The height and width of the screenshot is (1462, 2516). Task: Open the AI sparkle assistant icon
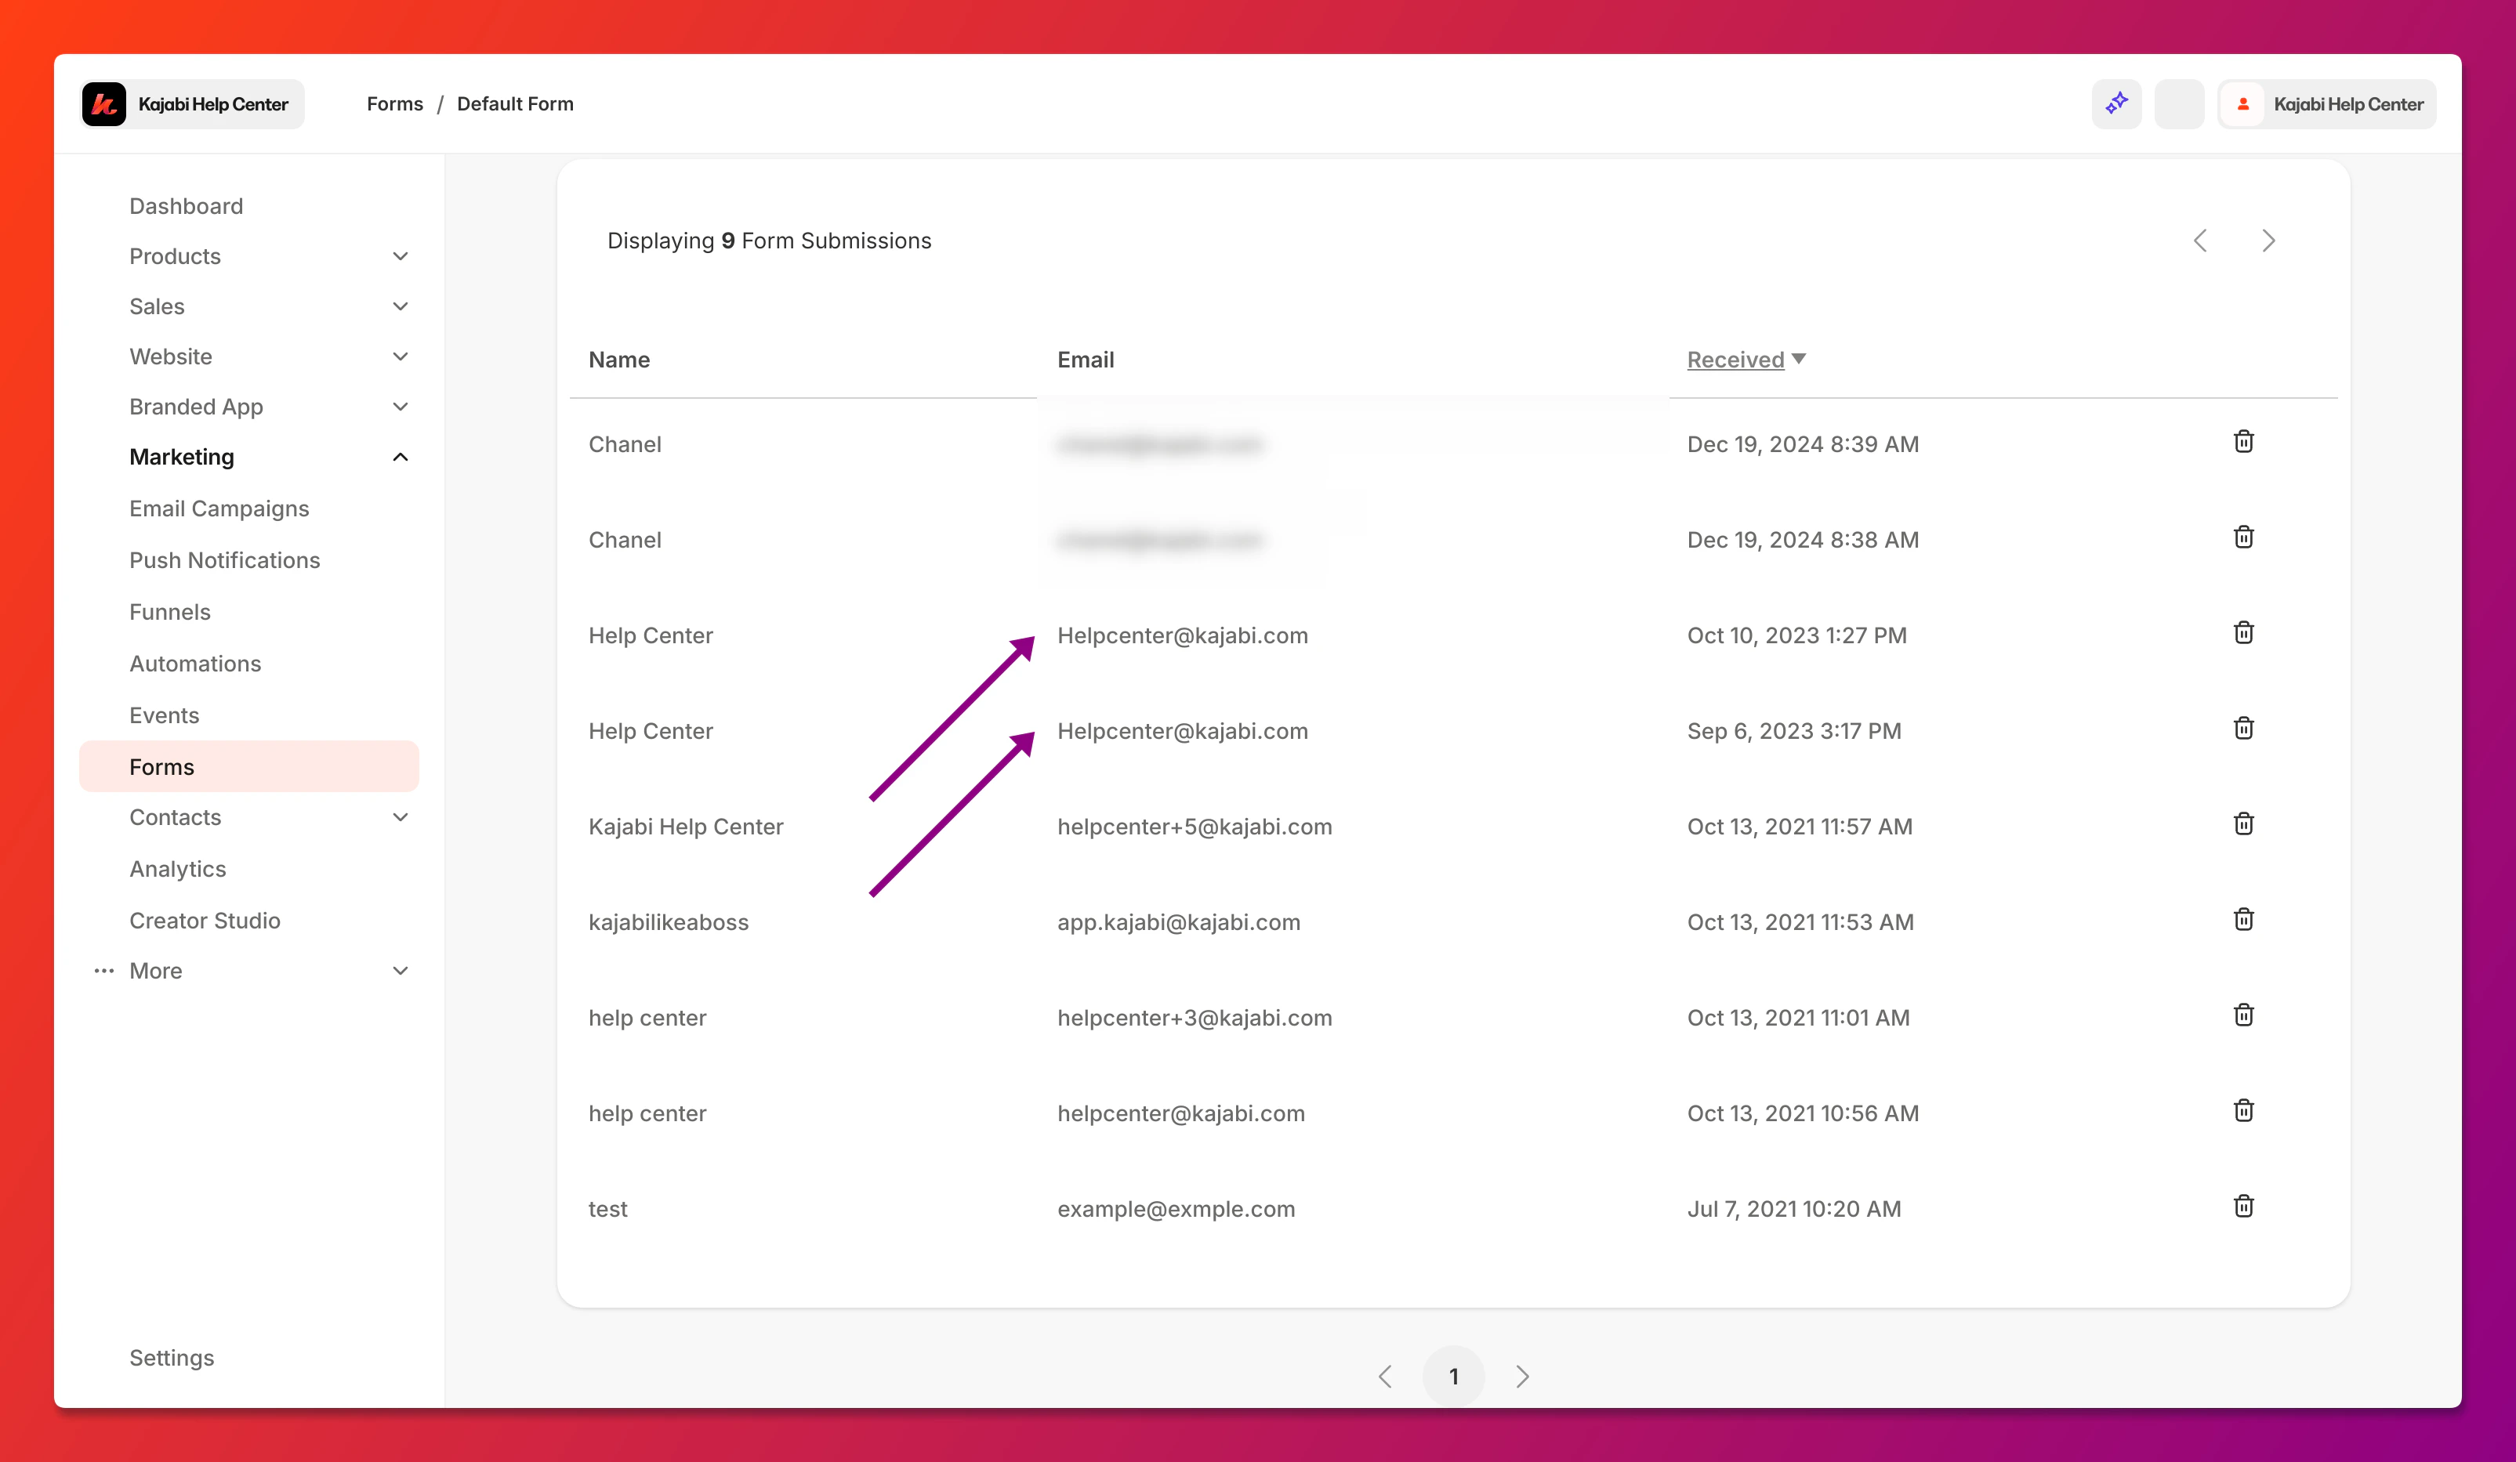coord(2116,103)
